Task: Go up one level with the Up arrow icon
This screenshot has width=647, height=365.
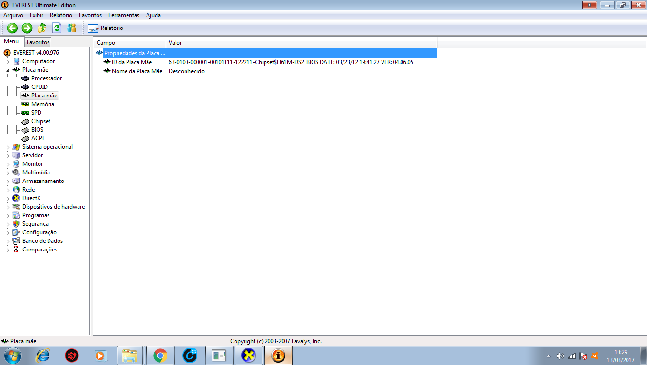Action: click(42, 28)
